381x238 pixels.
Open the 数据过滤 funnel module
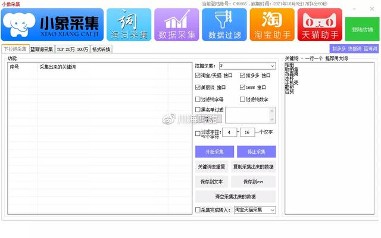tap(224, 24)
